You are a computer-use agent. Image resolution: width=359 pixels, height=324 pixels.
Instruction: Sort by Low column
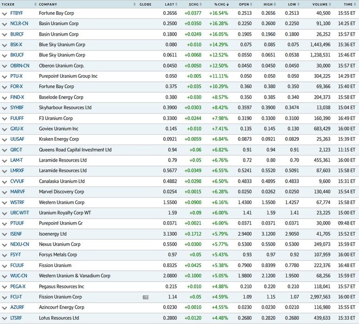(294, 4)
